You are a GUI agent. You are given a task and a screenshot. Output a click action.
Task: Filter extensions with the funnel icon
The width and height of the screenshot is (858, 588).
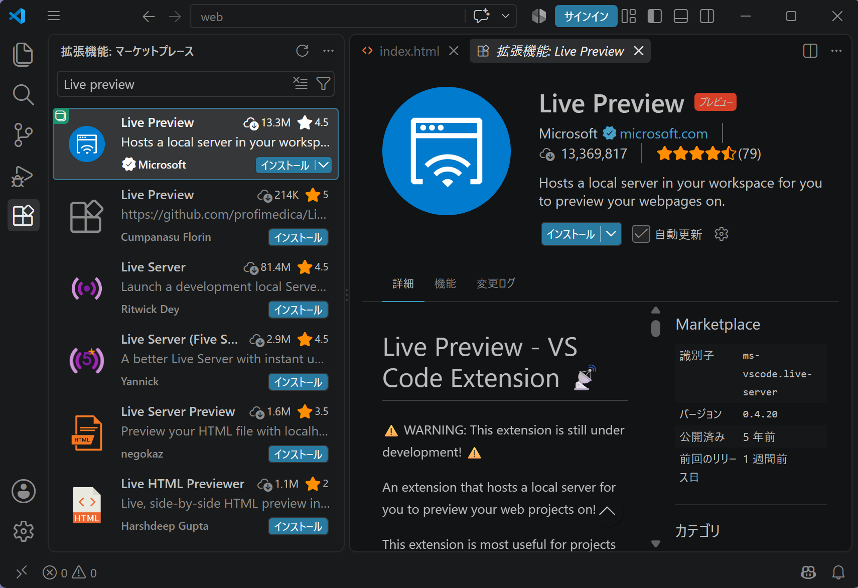[x=324, y=83]
